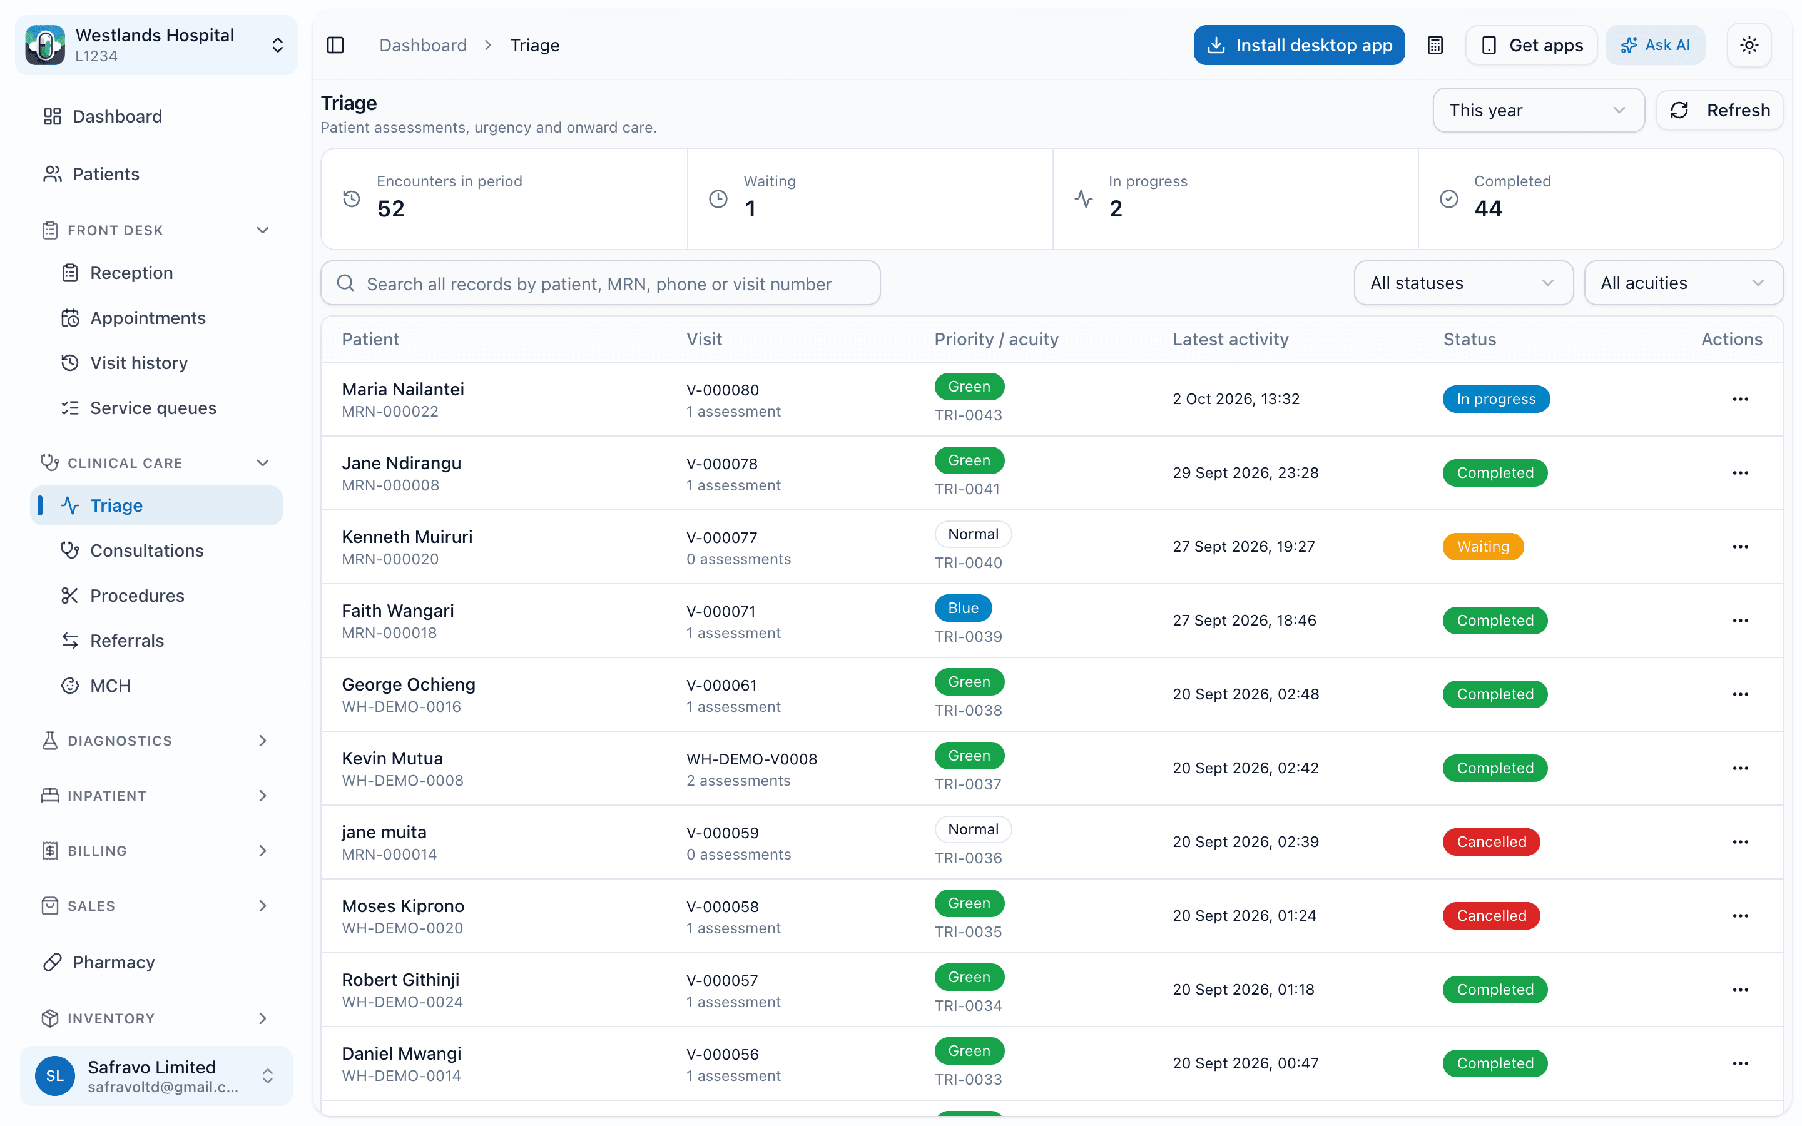Open row actions for Maria Nailantei

click(1740, 399)
